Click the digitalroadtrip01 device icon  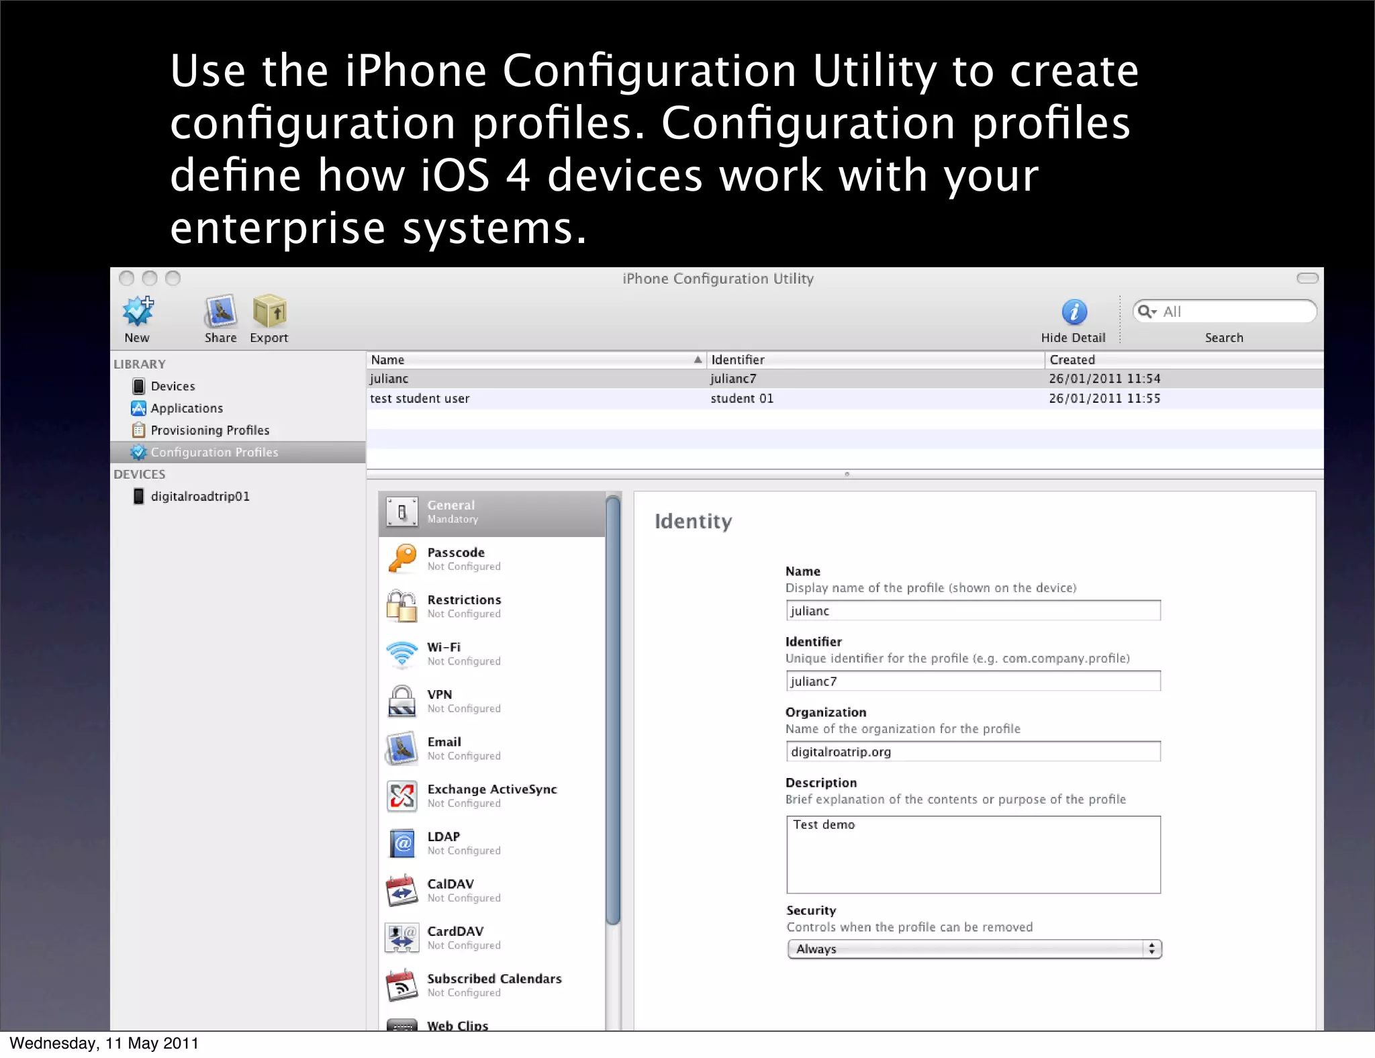[x=138, y=496]
